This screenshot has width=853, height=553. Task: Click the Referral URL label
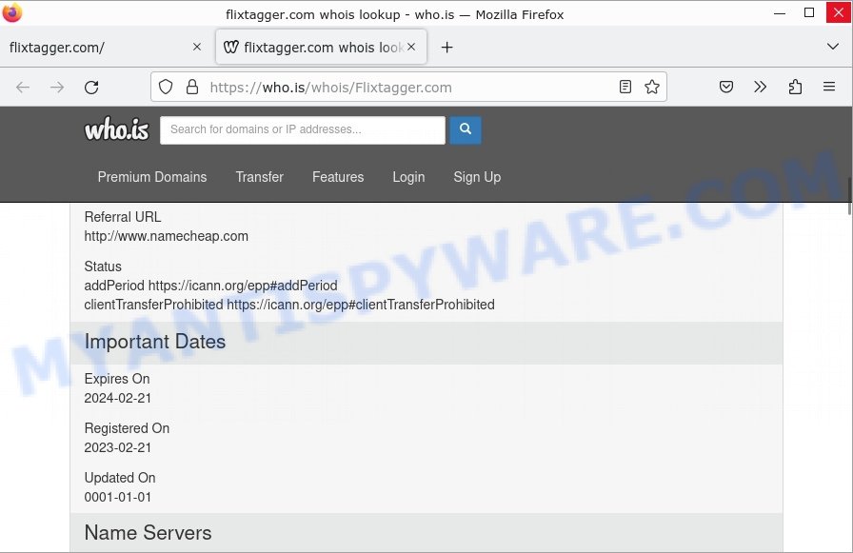pyautogui.click(x=123, y=217)
